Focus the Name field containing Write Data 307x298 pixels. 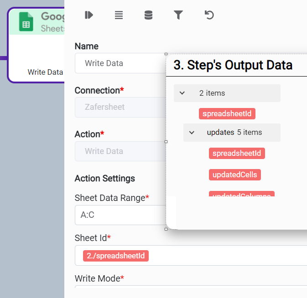click(x=120, y=63)
